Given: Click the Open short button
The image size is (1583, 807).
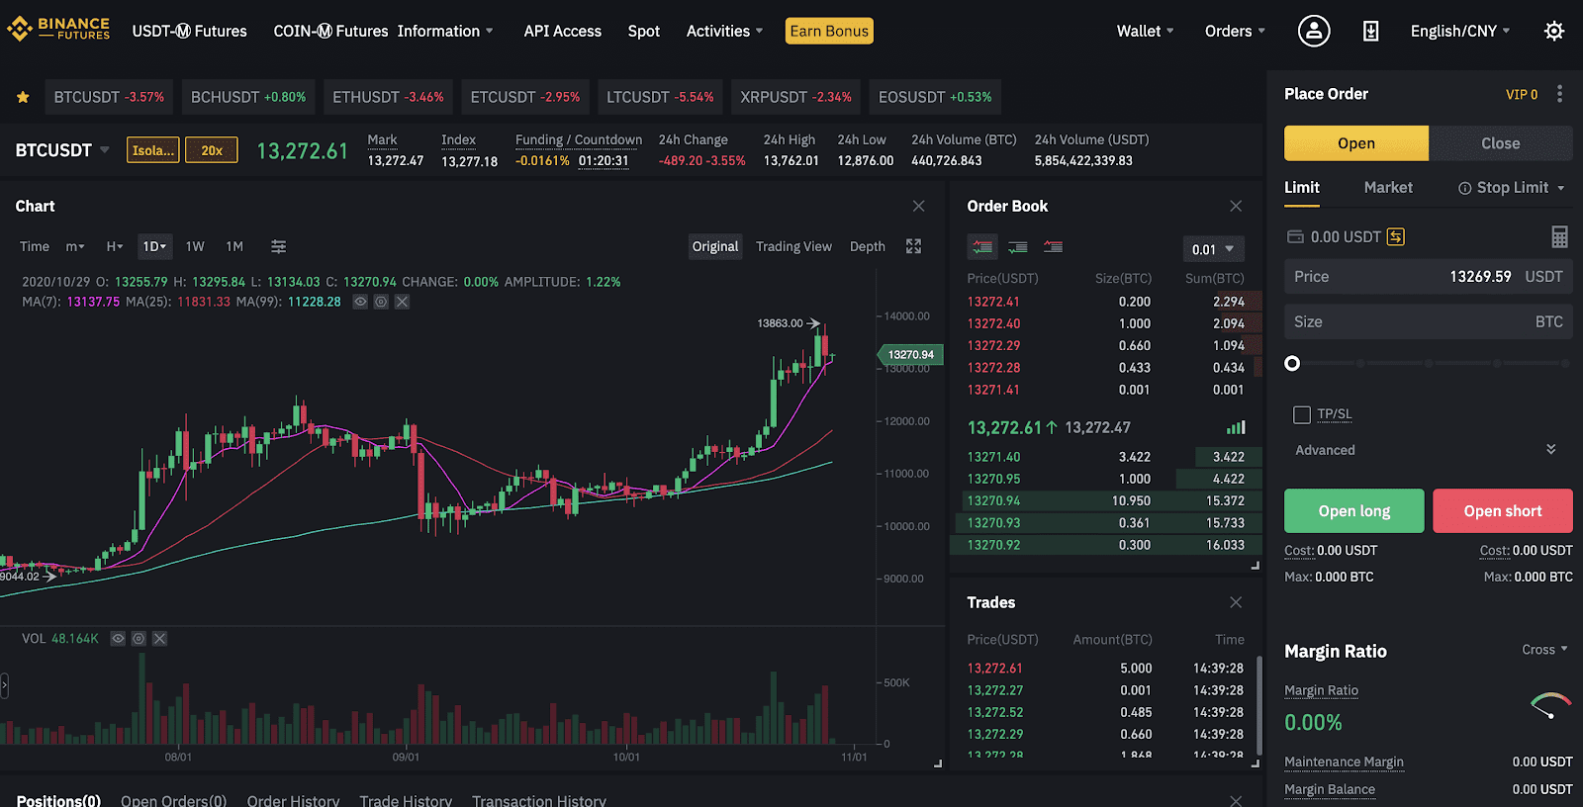Looking at the screenshot, I should tap(1503, 511).
